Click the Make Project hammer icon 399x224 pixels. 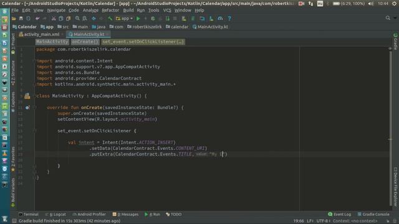(110, 19)
